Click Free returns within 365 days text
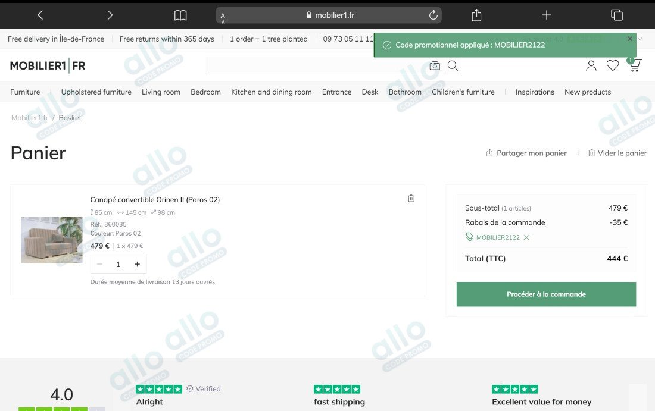This screenshot has width=655, height=411. (167, 39)
